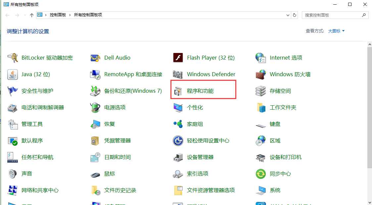Go up one level with the up arrow

[x=32, y=15]
